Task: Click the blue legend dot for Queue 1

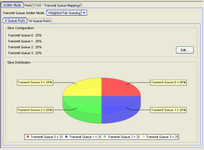Action: (66, 137)
